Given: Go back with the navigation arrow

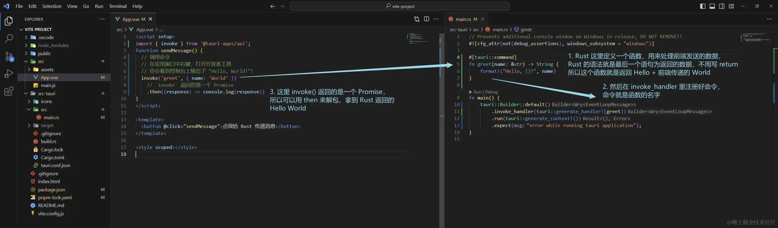Looking at the screenshot, I should click(x=273, y=6).
